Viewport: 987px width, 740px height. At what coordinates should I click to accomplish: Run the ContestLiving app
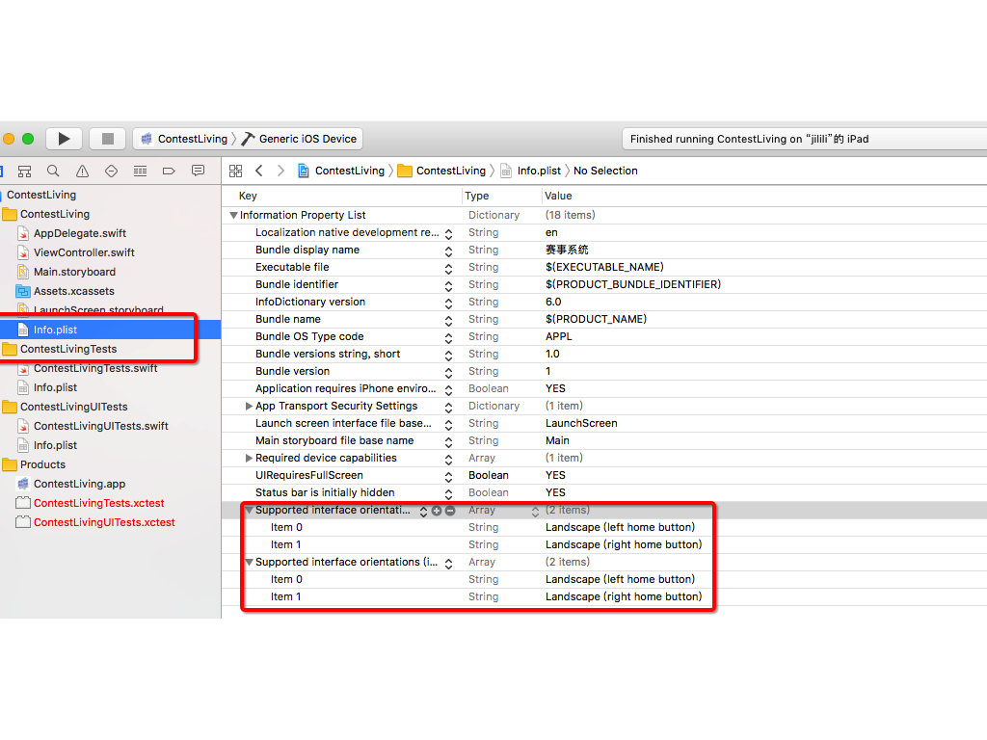point(64,138)
